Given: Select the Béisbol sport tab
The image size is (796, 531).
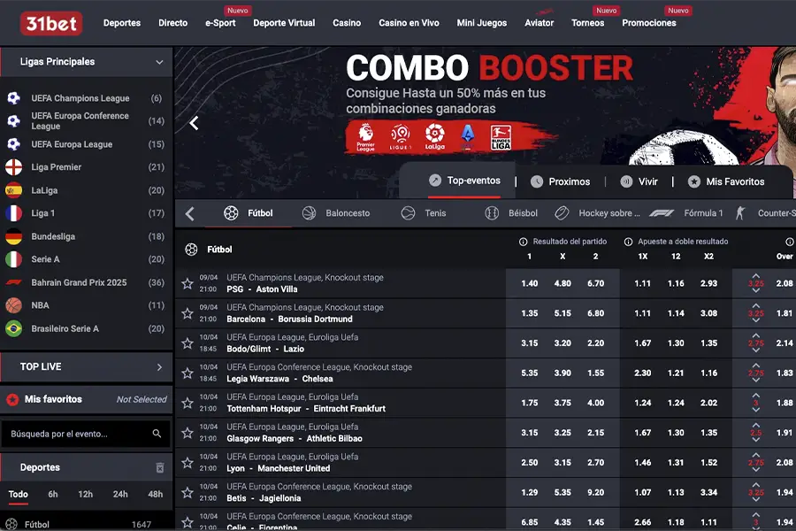Looking at the screenshot, I should (x=511, y=213).
